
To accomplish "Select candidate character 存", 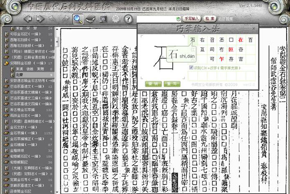I will (231, 59).
